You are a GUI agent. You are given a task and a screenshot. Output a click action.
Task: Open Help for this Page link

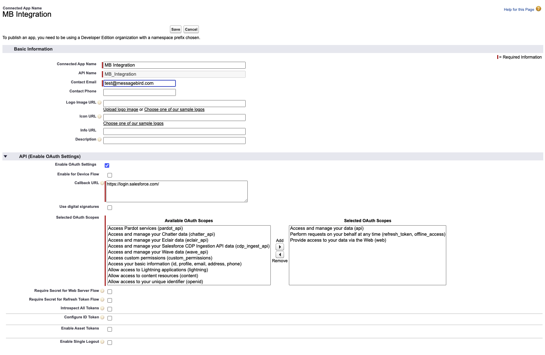(519, 9)
